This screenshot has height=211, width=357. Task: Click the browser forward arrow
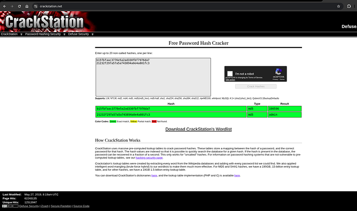[x=12, y=7]
